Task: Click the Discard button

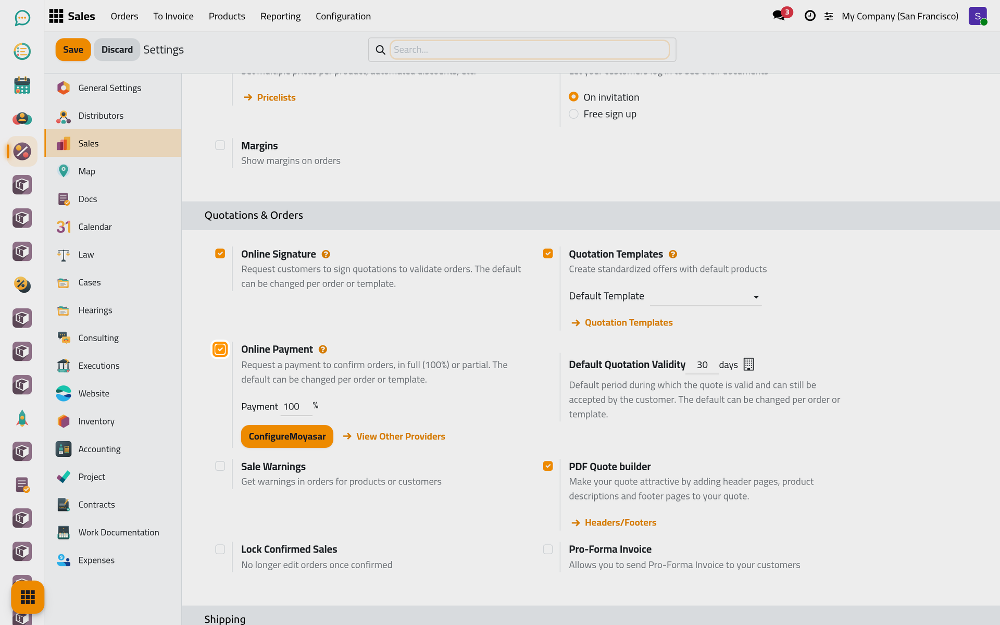Action: [x=117, y=49]
